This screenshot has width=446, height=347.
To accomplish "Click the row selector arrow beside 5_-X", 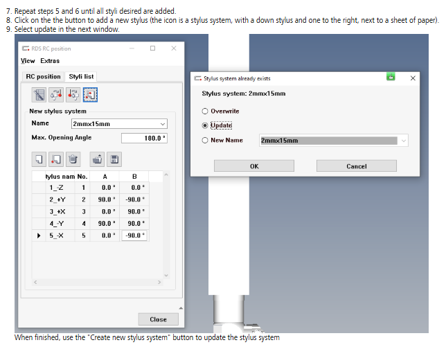I will click(x=39, y=235).
